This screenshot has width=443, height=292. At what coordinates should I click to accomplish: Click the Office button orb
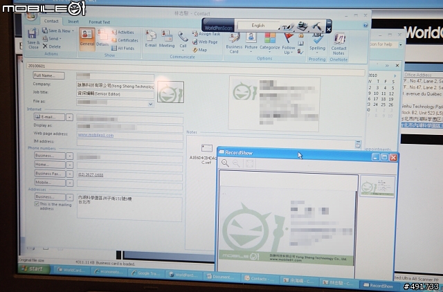(x=31, y=15)
